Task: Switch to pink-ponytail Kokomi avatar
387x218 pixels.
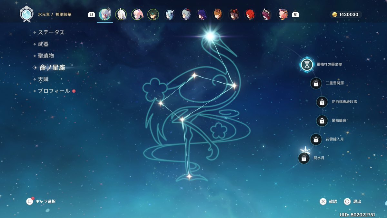Action: tap(137, 15)
